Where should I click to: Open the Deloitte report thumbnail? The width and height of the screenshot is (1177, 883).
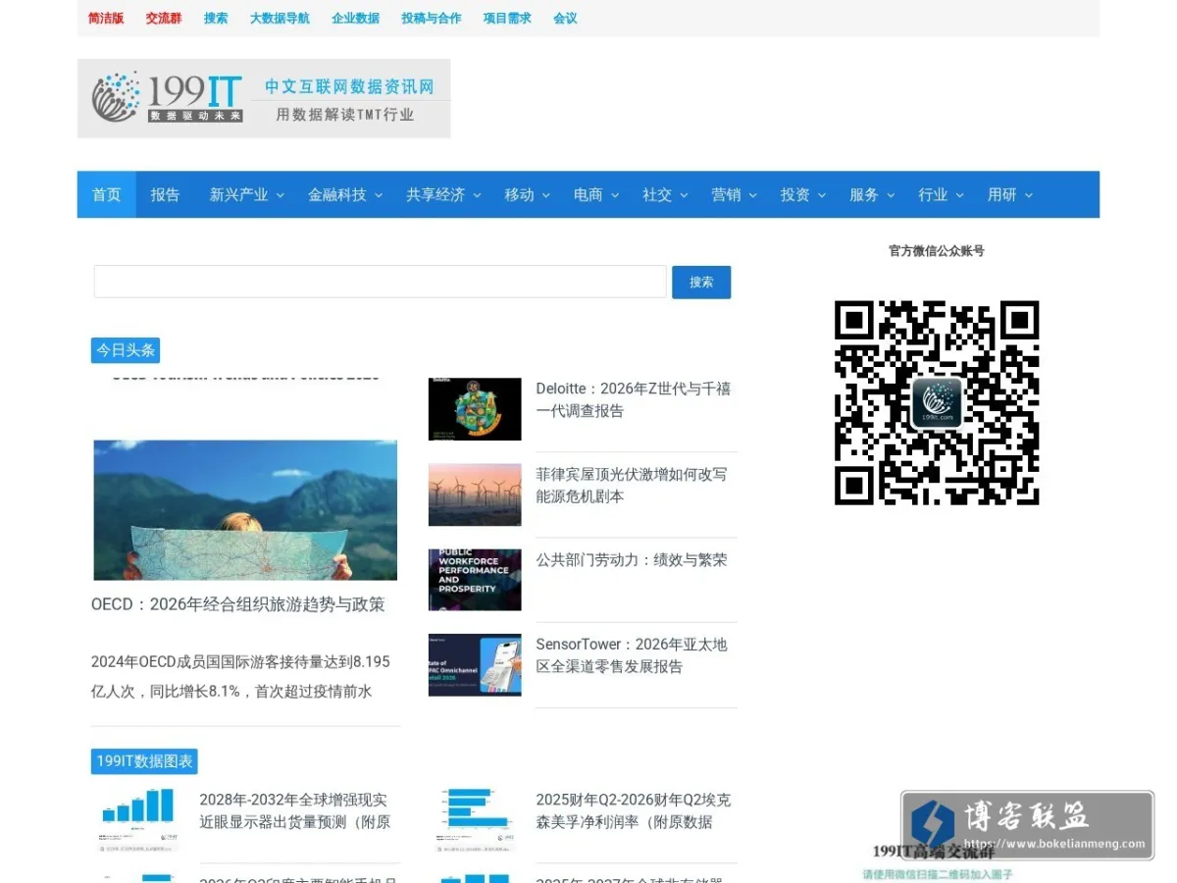point(475,409)
